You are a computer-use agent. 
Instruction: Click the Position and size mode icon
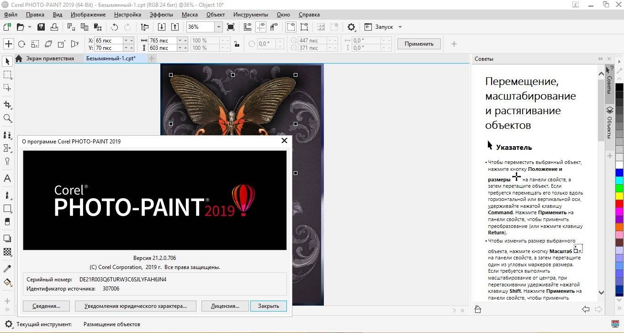(8, 44)
